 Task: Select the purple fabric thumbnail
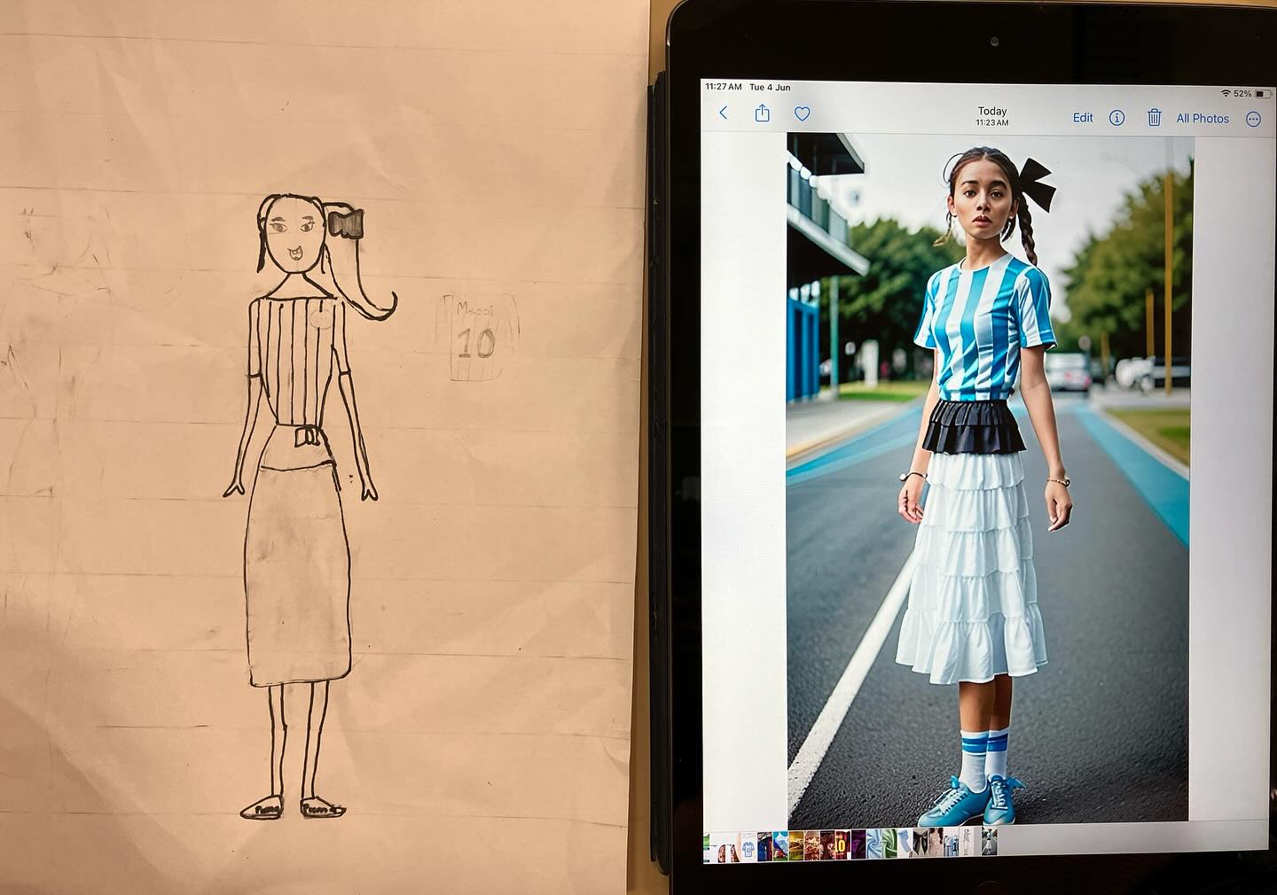[858, 845]
